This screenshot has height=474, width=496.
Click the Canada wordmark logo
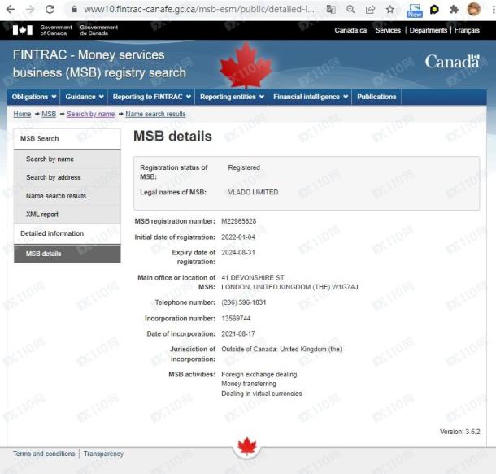pos(452,61)
